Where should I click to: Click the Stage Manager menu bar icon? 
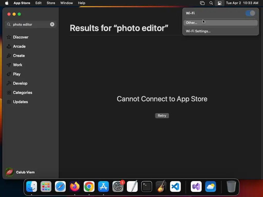tap(202, 3)
